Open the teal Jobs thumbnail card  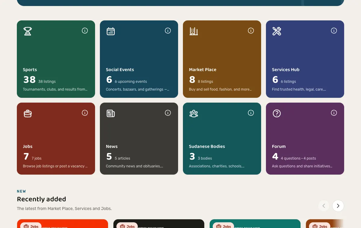pyautogui.click(x=255, y=224)
